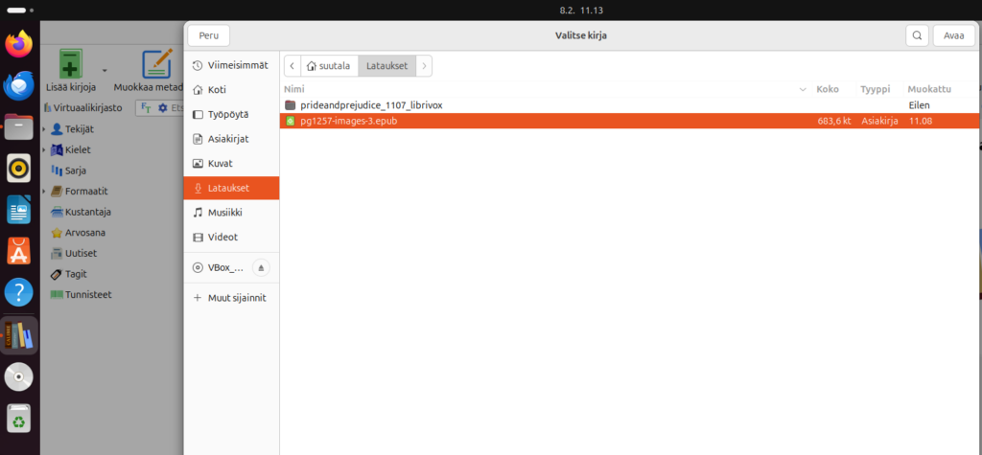Launch Thunderbird mail from the dock

19,85
